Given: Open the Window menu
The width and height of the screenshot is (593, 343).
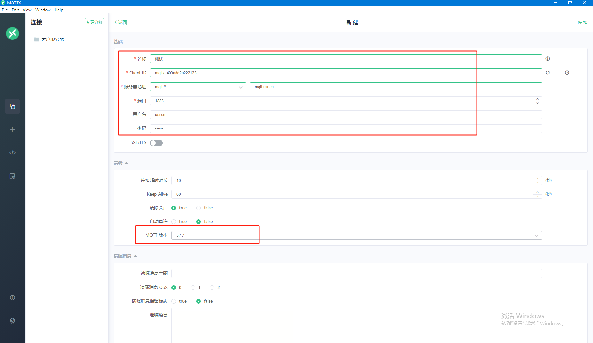Looking at the screenshot, I should coord(43,10).
